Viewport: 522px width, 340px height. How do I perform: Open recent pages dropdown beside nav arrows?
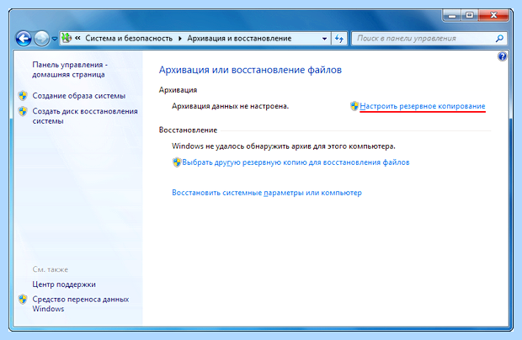[55, 39]
